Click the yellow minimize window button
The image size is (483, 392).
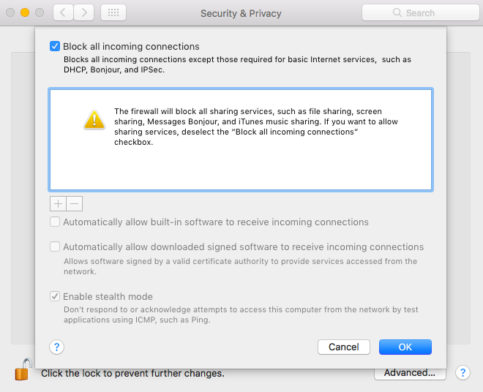click(x=25, y=12)
